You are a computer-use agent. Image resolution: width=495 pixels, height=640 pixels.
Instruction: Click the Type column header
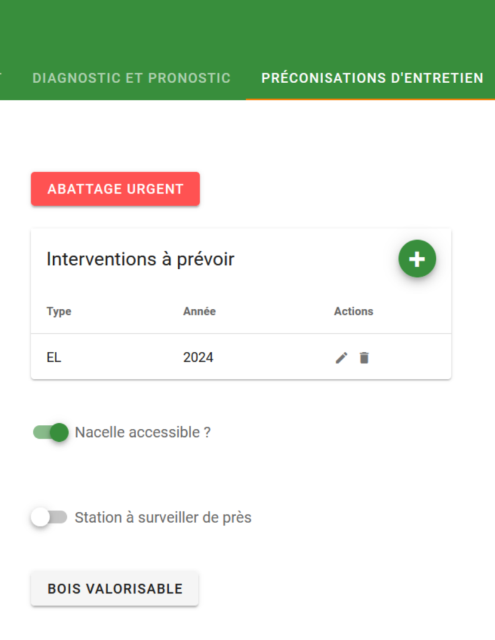tap(59, 311)
